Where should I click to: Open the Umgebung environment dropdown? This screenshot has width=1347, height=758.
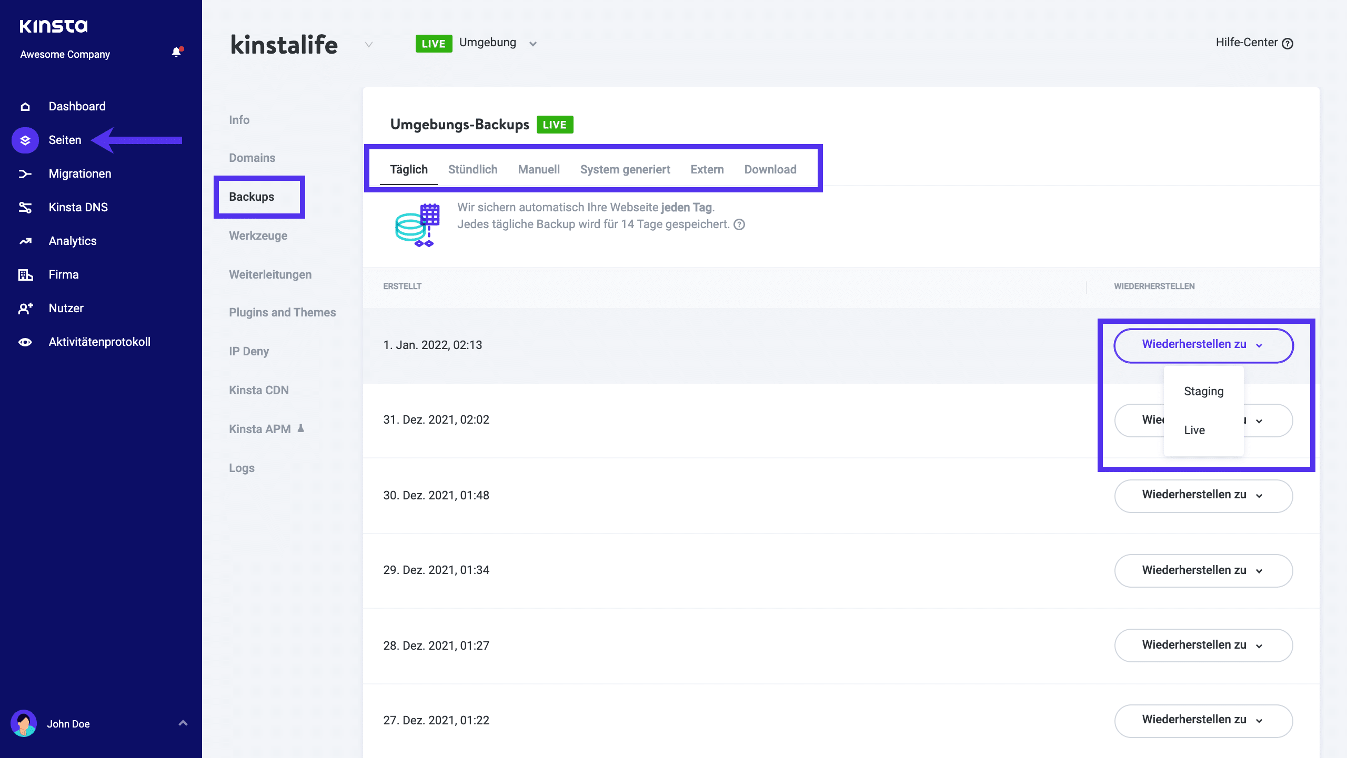pos(533,43)
